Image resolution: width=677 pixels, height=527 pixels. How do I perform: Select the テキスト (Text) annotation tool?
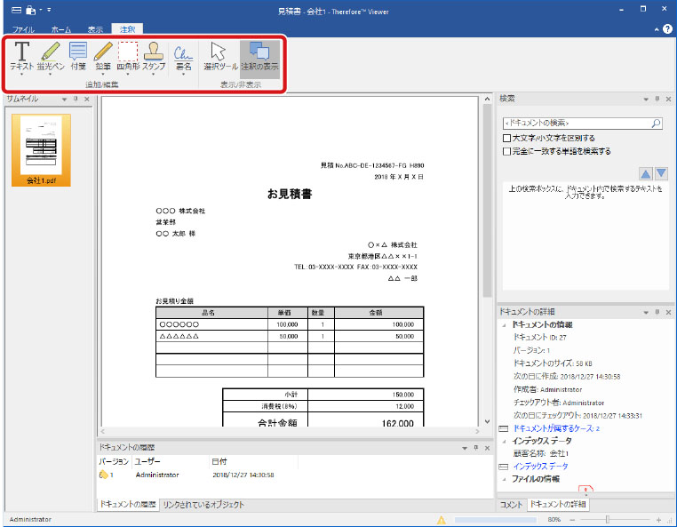click(22, 55)
